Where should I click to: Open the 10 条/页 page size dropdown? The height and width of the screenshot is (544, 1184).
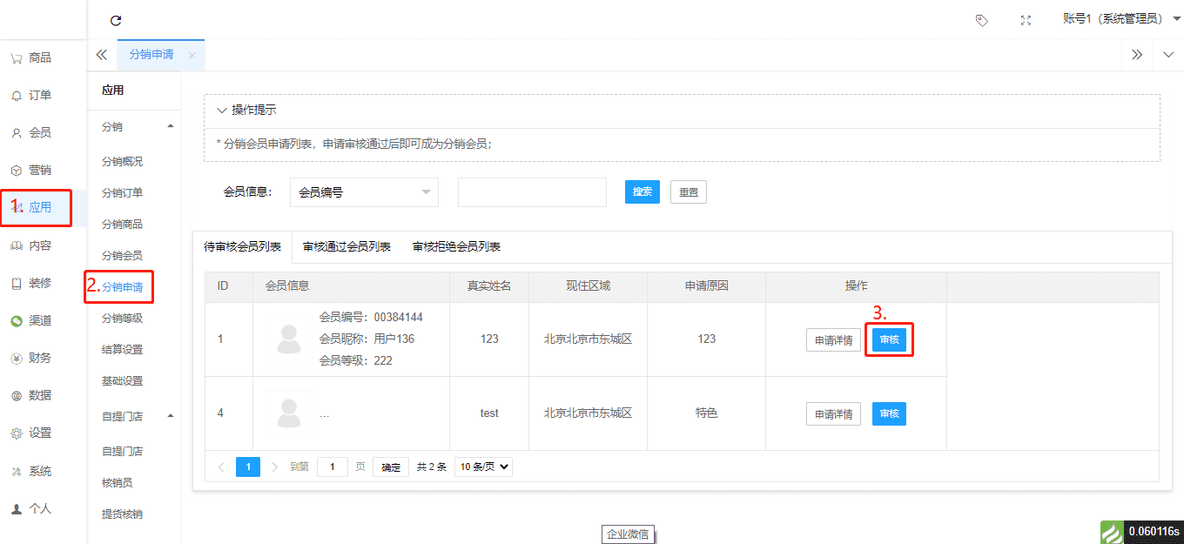point(484,467)
